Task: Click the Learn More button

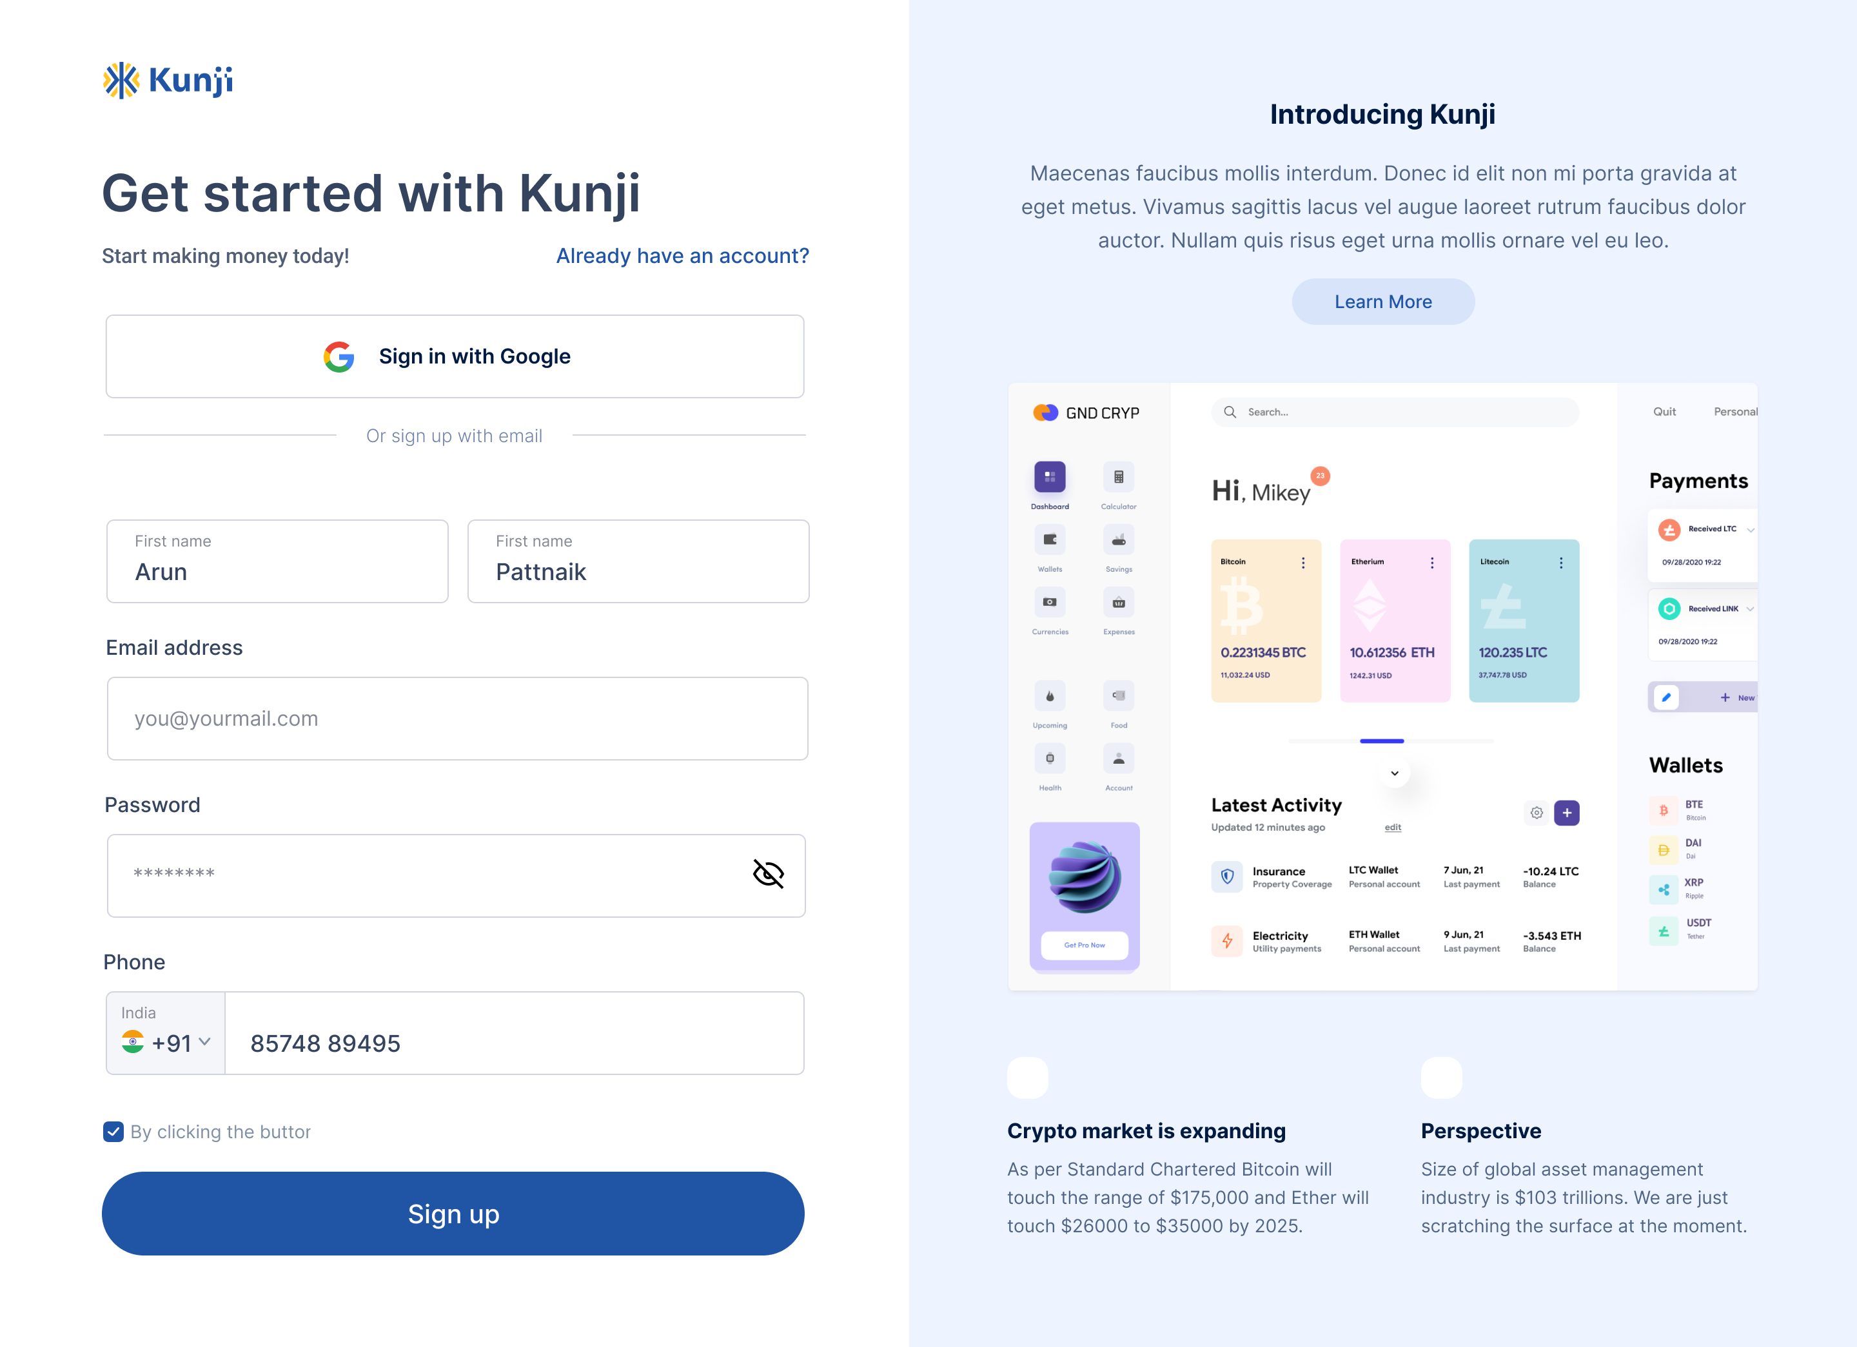Action: [x=1384, y=301]
